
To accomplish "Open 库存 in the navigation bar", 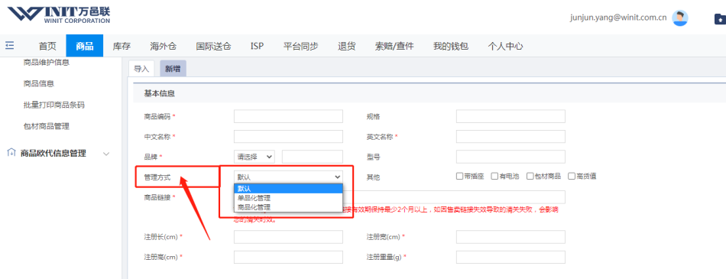I will (122, 46).
